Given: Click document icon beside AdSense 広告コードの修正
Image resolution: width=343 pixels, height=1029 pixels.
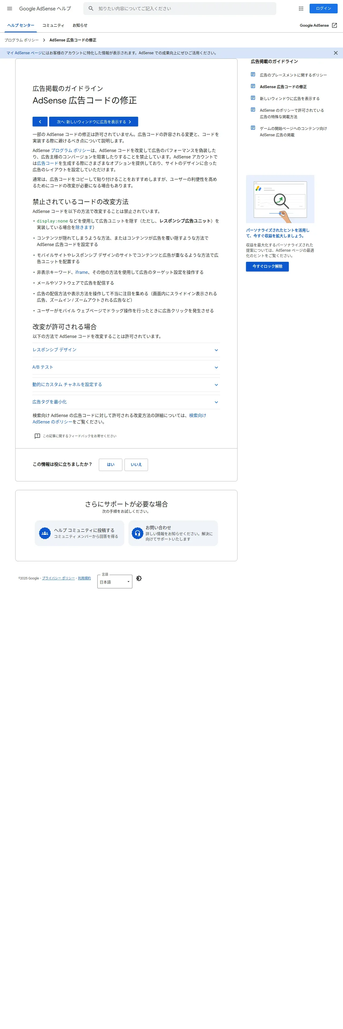Looking at the screenshot, I should (253, 86).
